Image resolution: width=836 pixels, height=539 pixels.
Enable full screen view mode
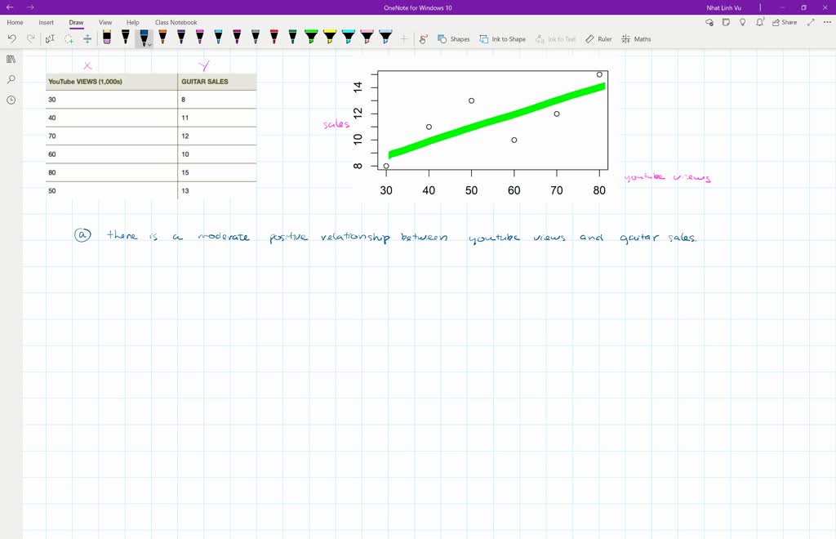(812, 22)
